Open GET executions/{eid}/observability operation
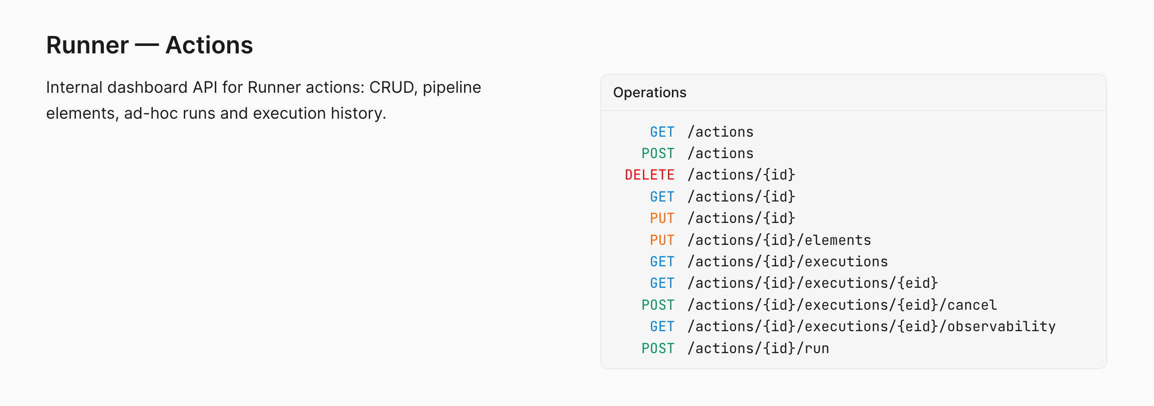The width and height of the screenshot is (1154, 406). tap(853, 326)
